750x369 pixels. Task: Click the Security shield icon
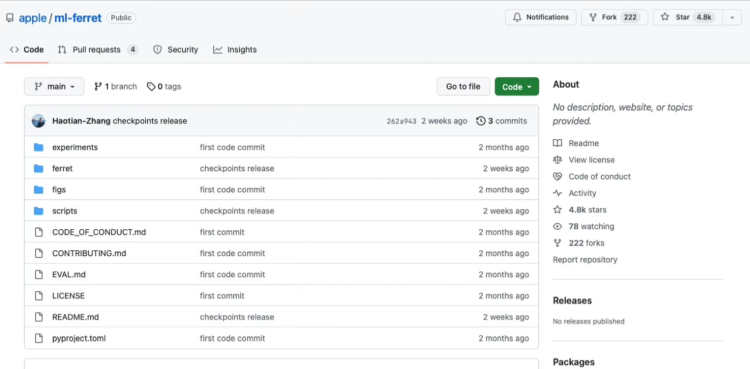click(158, 50)
